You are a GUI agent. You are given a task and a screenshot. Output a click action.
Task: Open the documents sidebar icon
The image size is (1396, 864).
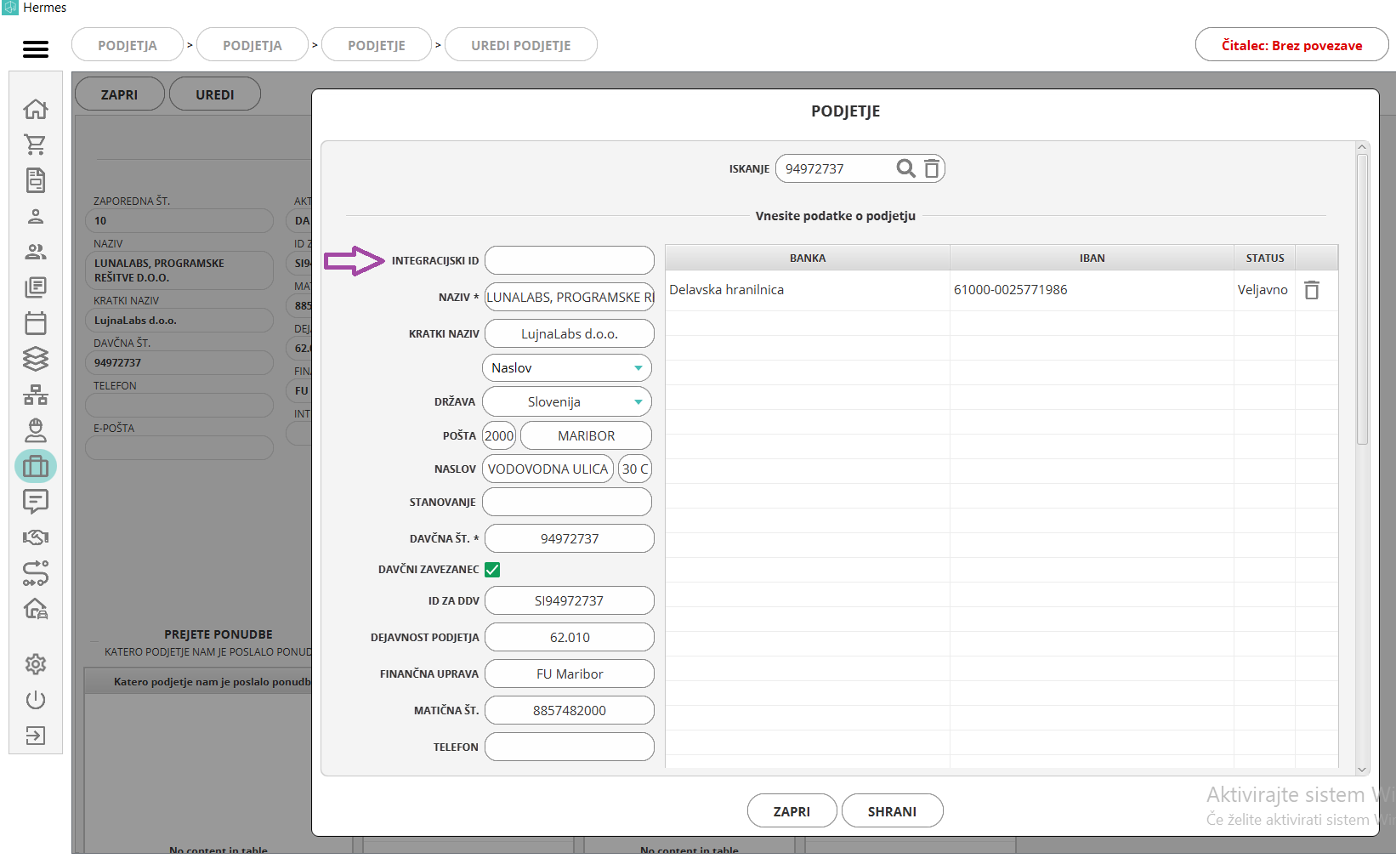[36, 180]
